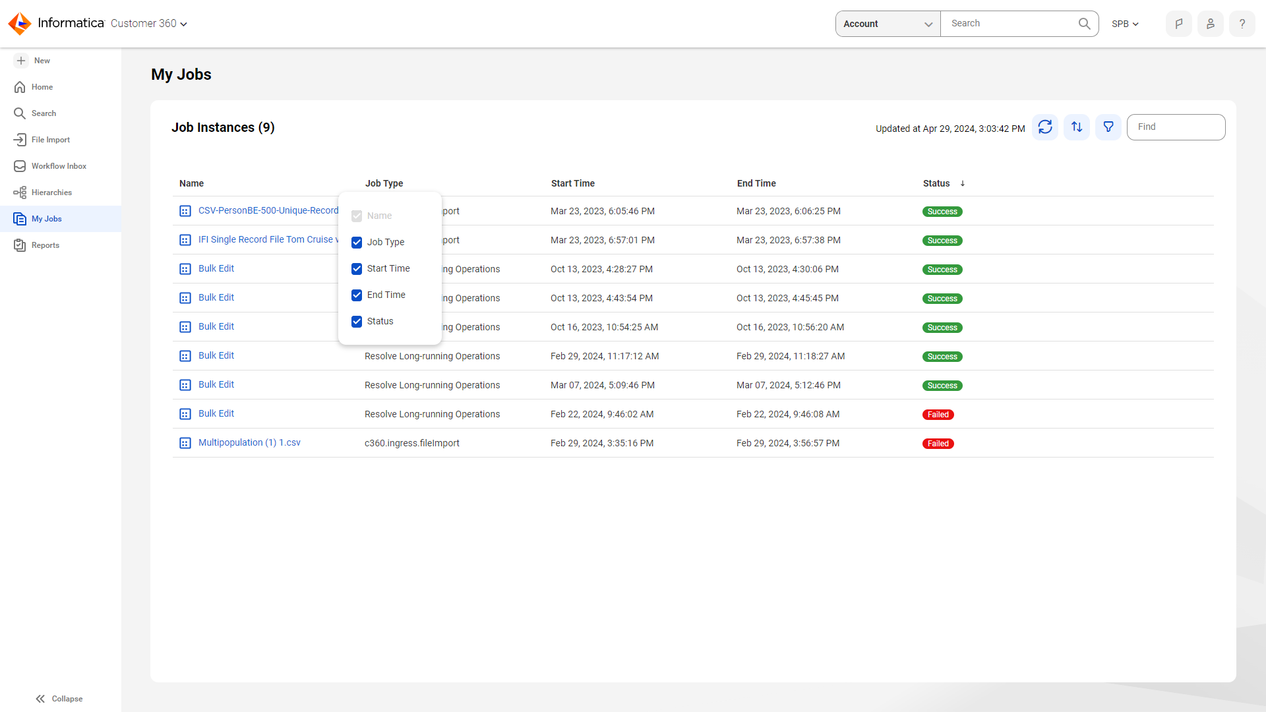Sort by the End Time column header
1266x712 pixels.
point(756,183)
